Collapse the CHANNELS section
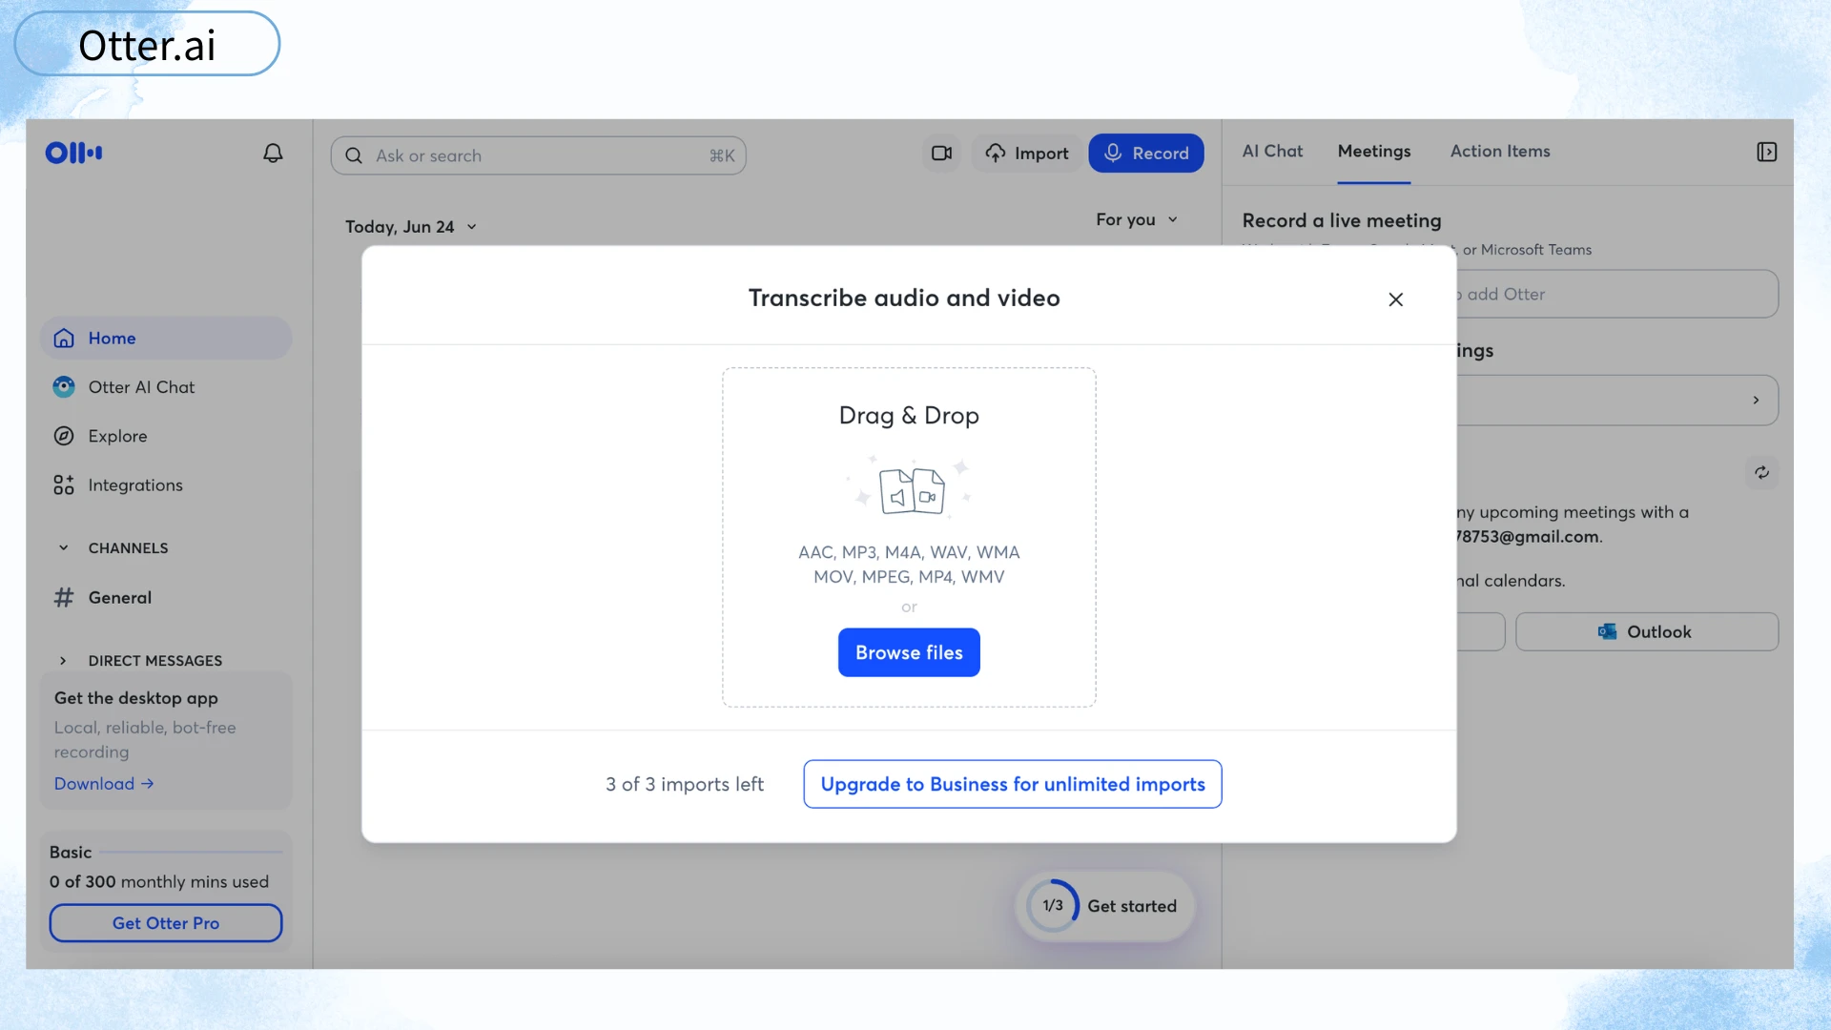1831x1030 pixels. [x=63, y=547]
